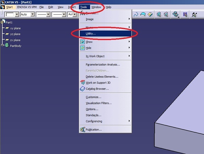The height and width of the screenshot is (154, 204).
Task: Click the first box-with-magnifier toolbar icon
Action: point(159,14)
